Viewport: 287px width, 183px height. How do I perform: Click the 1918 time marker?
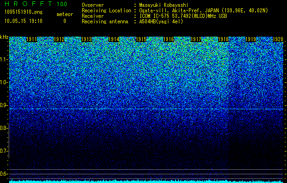224,39
